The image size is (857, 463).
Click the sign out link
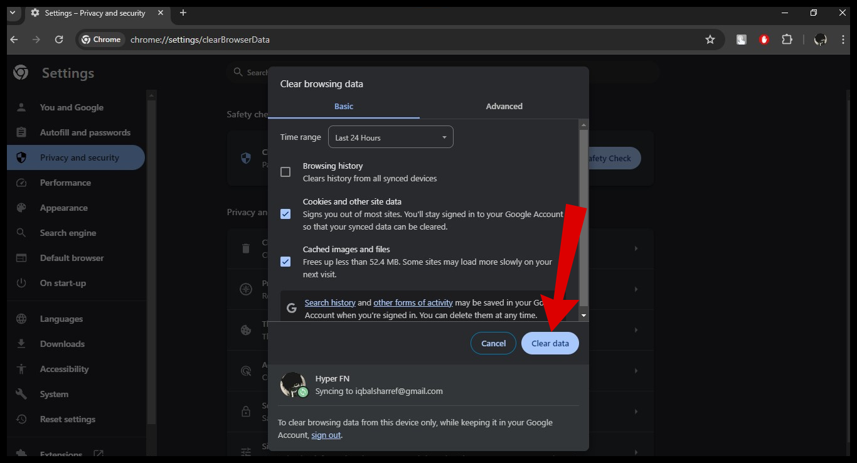click(x=326, y=435)
